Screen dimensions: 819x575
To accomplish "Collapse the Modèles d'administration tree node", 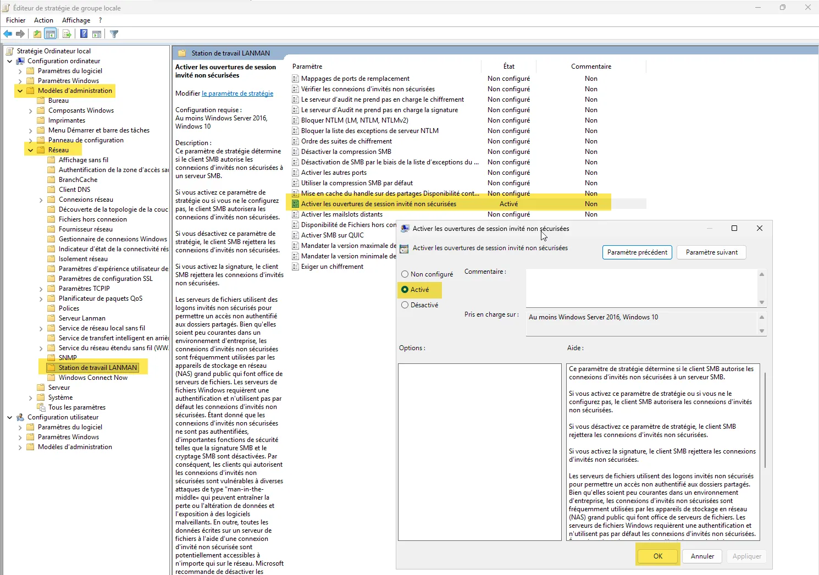I will coord(20,91).
